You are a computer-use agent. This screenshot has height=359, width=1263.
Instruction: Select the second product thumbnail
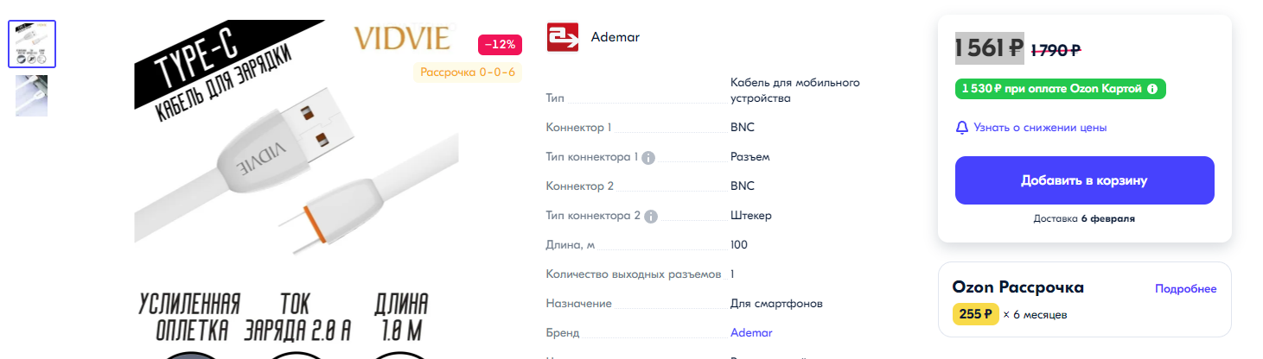click(32, 95)
